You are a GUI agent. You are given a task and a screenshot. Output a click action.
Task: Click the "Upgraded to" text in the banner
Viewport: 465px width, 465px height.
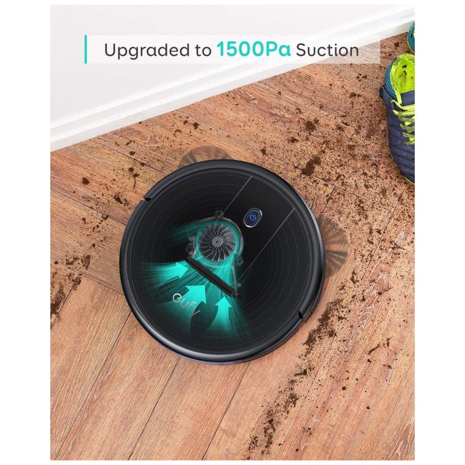click(157, 50)
